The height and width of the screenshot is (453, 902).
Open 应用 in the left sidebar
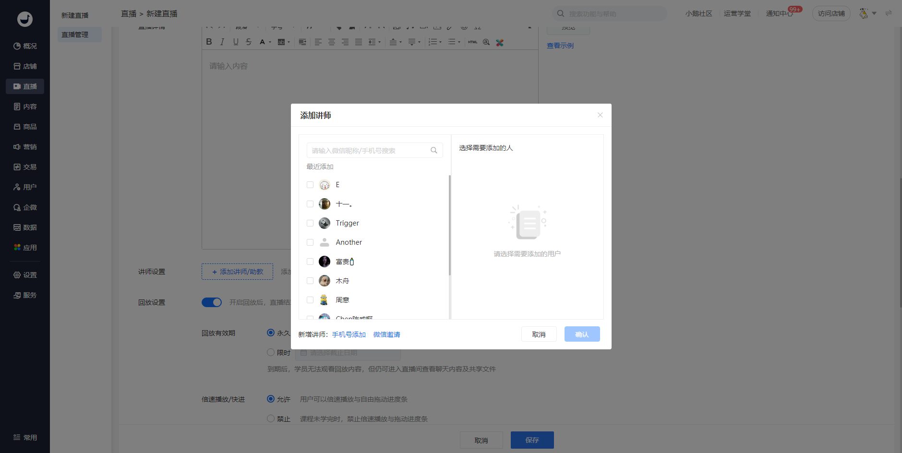pyautogui.click(x=25, y=248)
